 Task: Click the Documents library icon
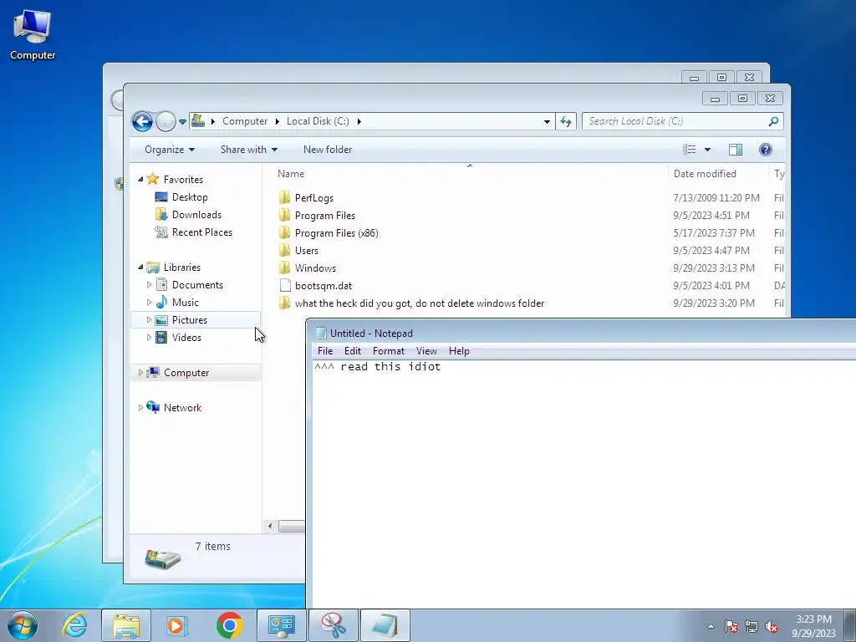click(x=161, y=284)
